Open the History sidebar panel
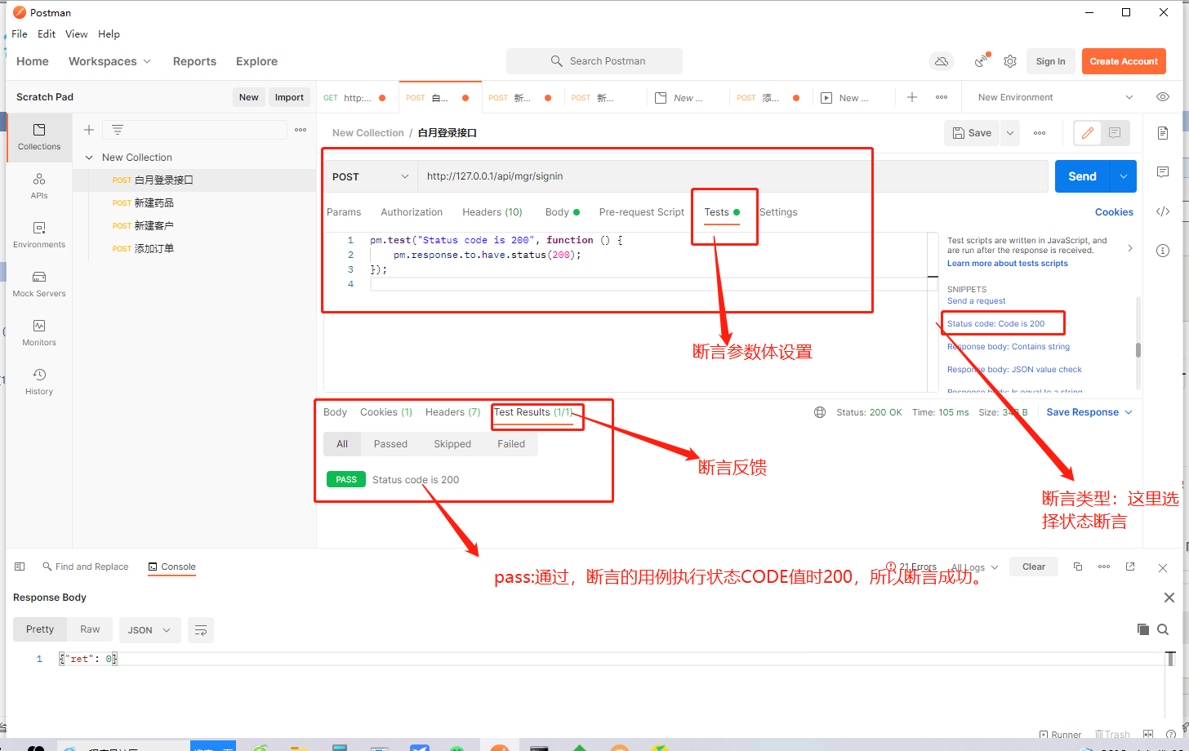This screenshot has width=1189, height=751. [x=39, y=381]
